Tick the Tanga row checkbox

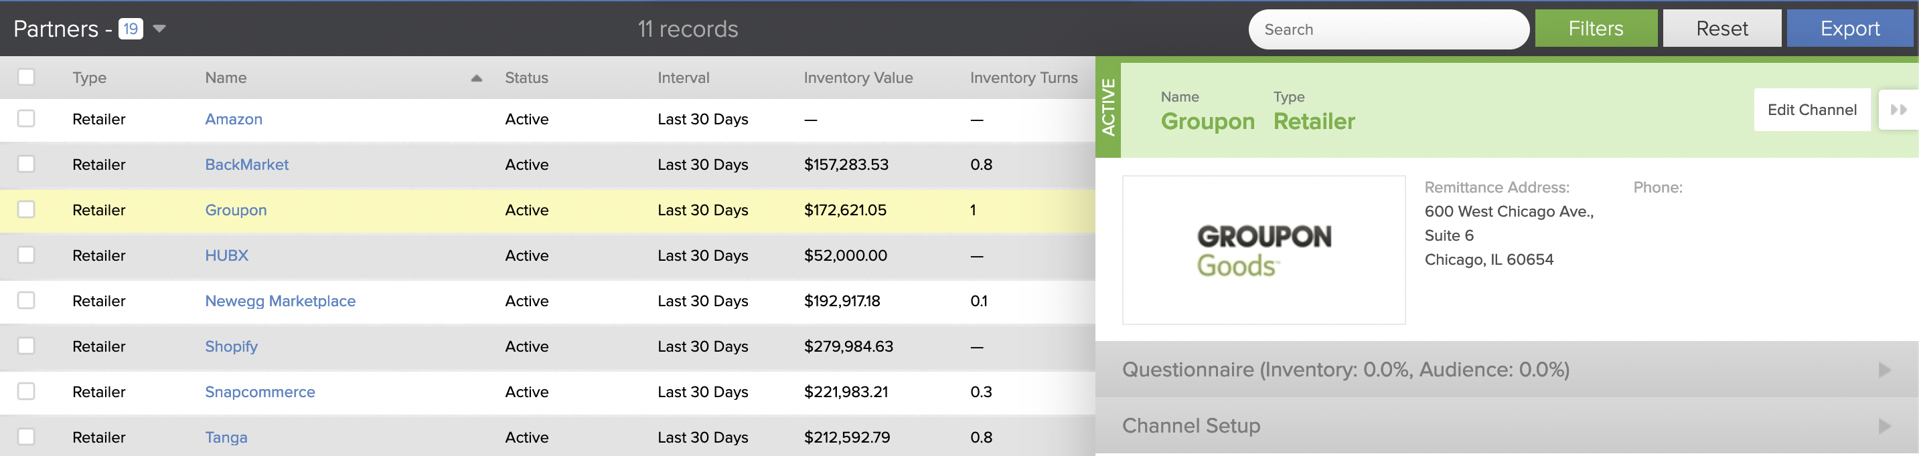click(x=26, y=437)
